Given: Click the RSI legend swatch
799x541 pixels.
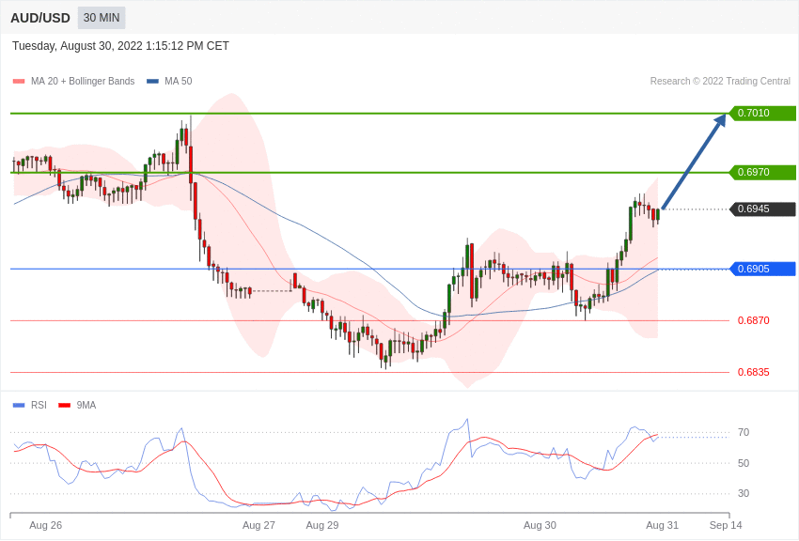Looking at the screenshot, I should coord(19,406).
